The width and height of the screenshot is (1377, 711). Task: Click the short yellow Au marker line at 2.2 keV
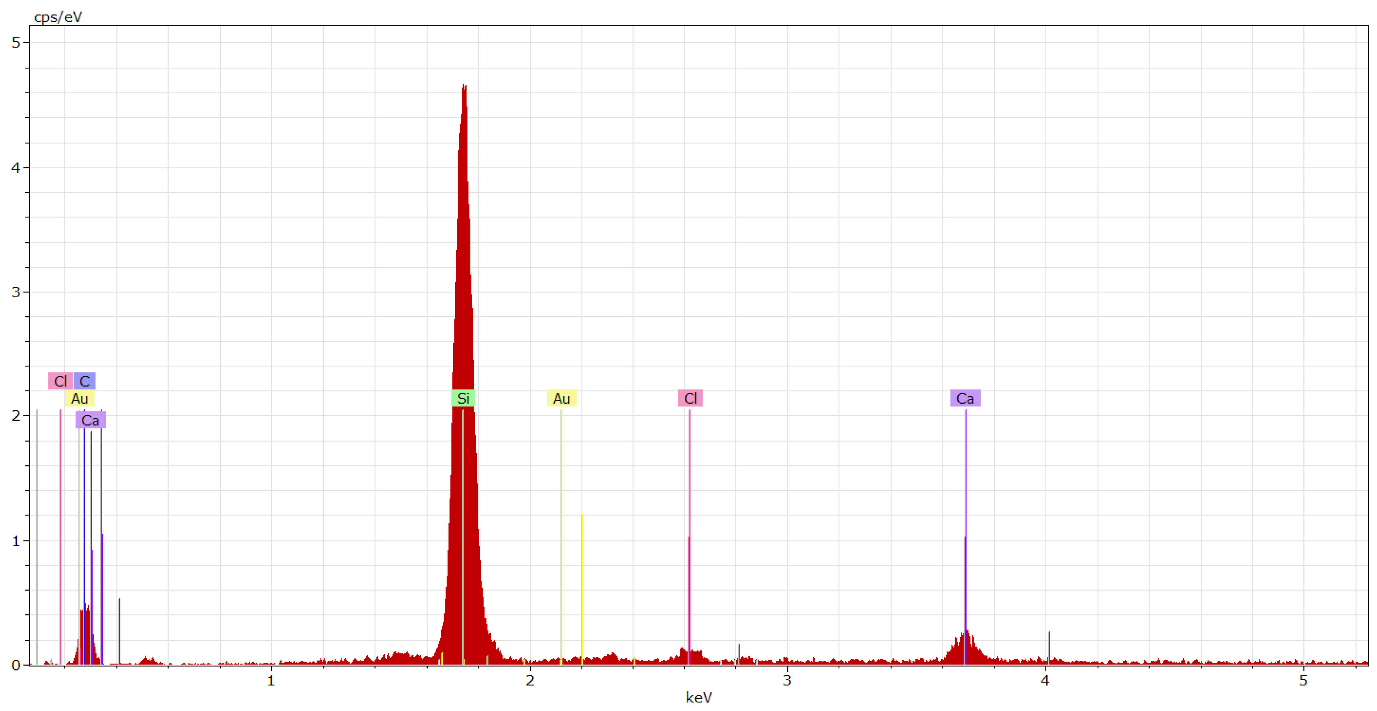tap(582, 588)
